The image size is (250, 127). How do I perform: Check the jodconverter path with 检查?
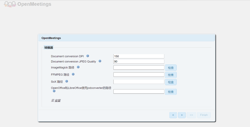pyautogui.click(x=171, y=92)
